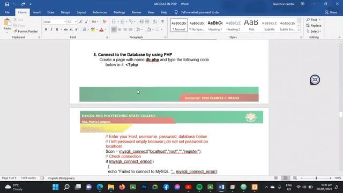
Task: Open the font size 12 dropdown
Action: (76, 21)
